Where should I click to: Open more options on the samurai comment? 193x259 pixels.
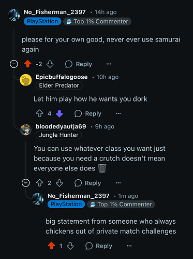(x=109, y=64)
